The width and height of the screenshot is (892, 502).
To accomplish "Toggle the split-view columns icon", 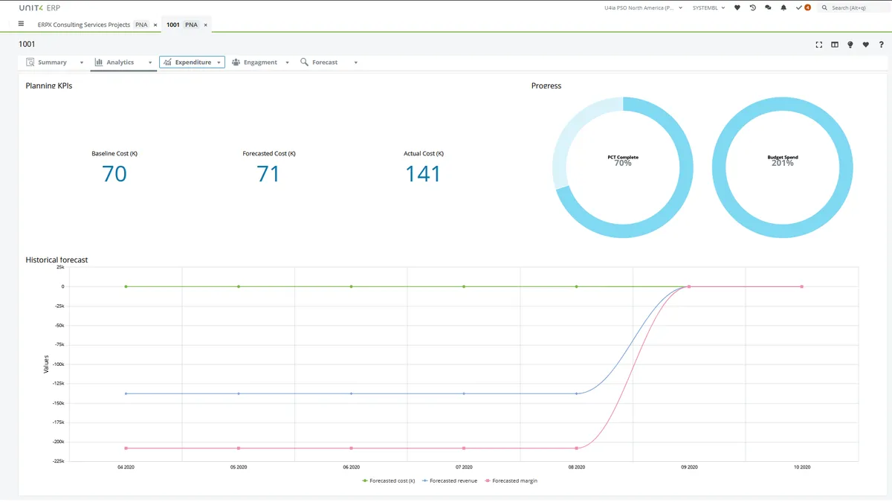I will pyautogui.click(x=835, y=45).
